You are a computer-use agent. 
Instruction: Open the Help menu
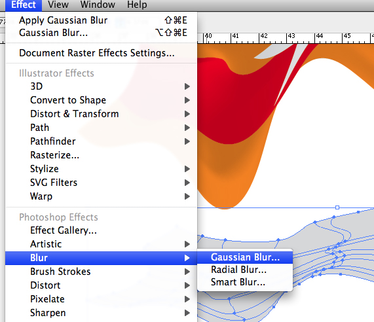tap(137, 5)
